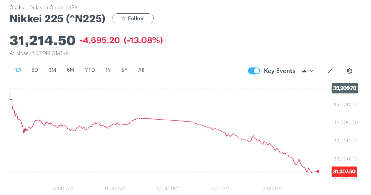Image resolution: width=371 pixels, height=195 pixels.
Task: Open the chart type mountain icon
Action: (304, 71)
